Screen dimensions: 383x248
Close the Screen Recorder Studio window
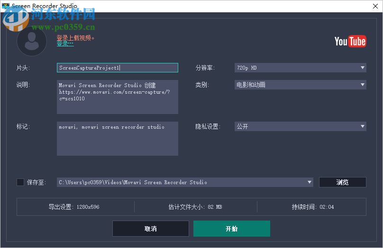(x=375, y=6)
